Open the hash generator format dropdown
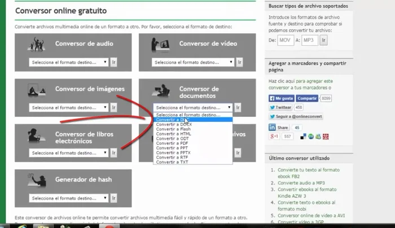Viewport: 395px width, 228px height. (x=68, y=198)
